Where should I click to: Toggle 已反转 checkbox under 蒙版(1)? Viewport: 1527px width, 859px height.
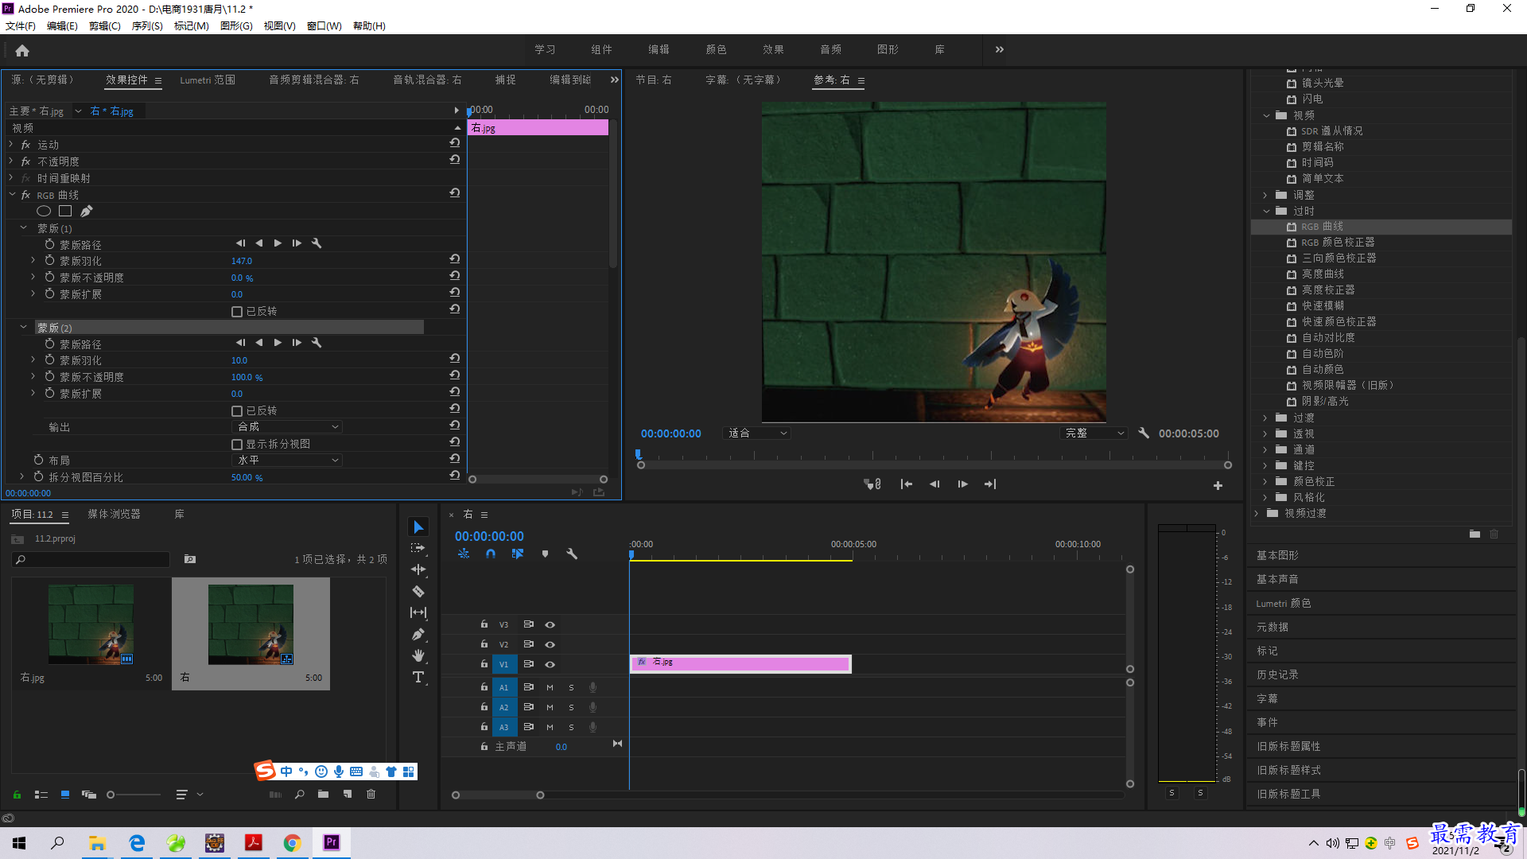237,312
